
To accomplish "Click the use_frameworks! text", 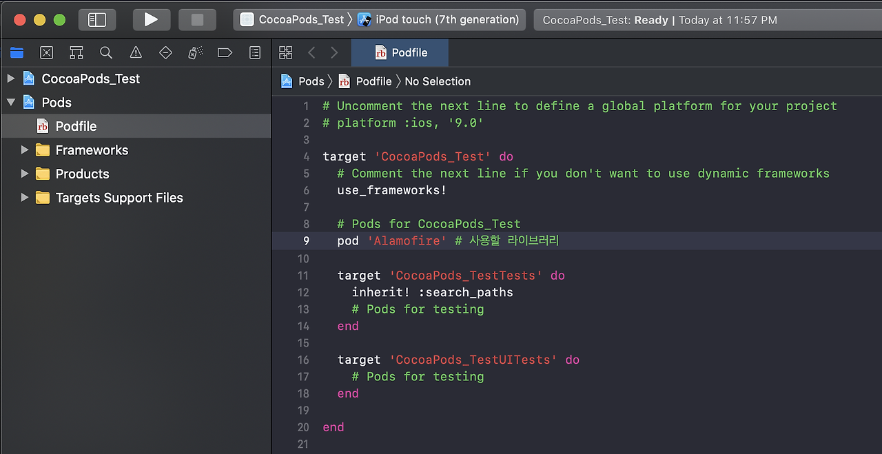I will (392, 190).
